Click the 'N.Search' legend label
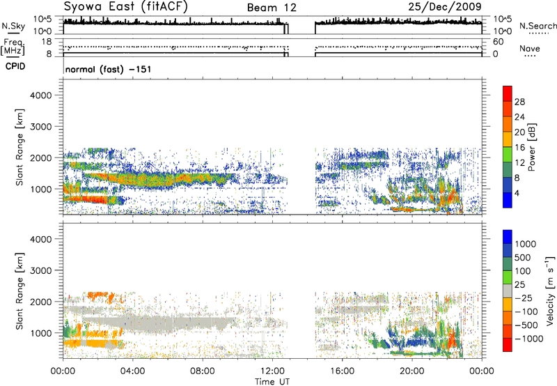The height and width of the screenshot is (386, 557). click(x=538, y=26)
